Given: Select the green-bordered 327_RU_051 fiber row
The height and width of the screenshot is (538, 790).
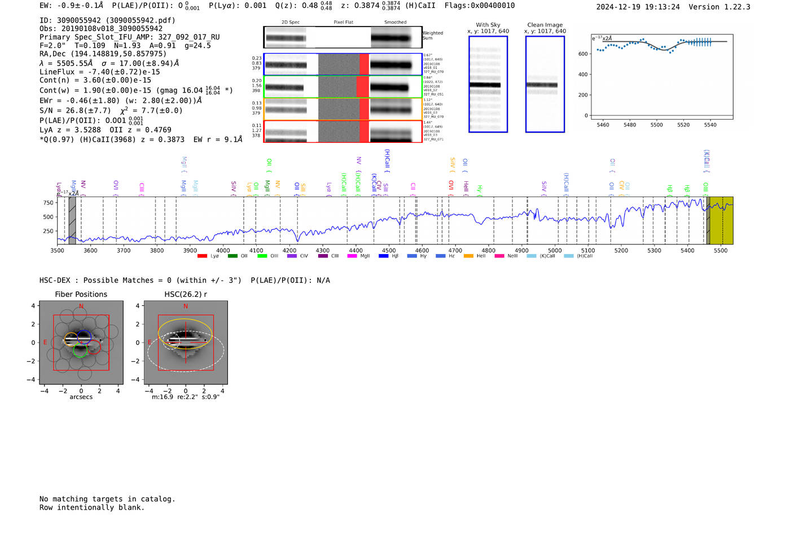Looking at the screenshot, I should pyautogui.click(x=343, y=87).
